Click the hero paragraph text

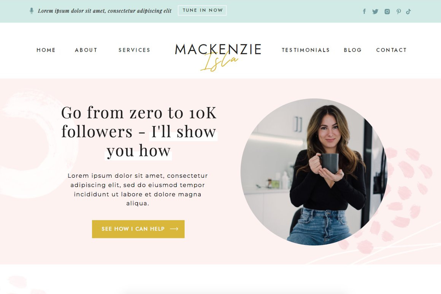pos(138,190)
